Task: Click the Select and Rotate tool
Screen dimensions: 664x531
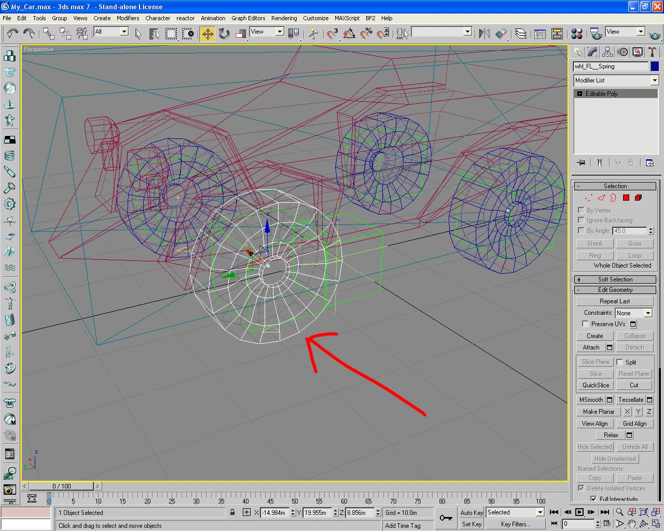Action: coord(224,34)
